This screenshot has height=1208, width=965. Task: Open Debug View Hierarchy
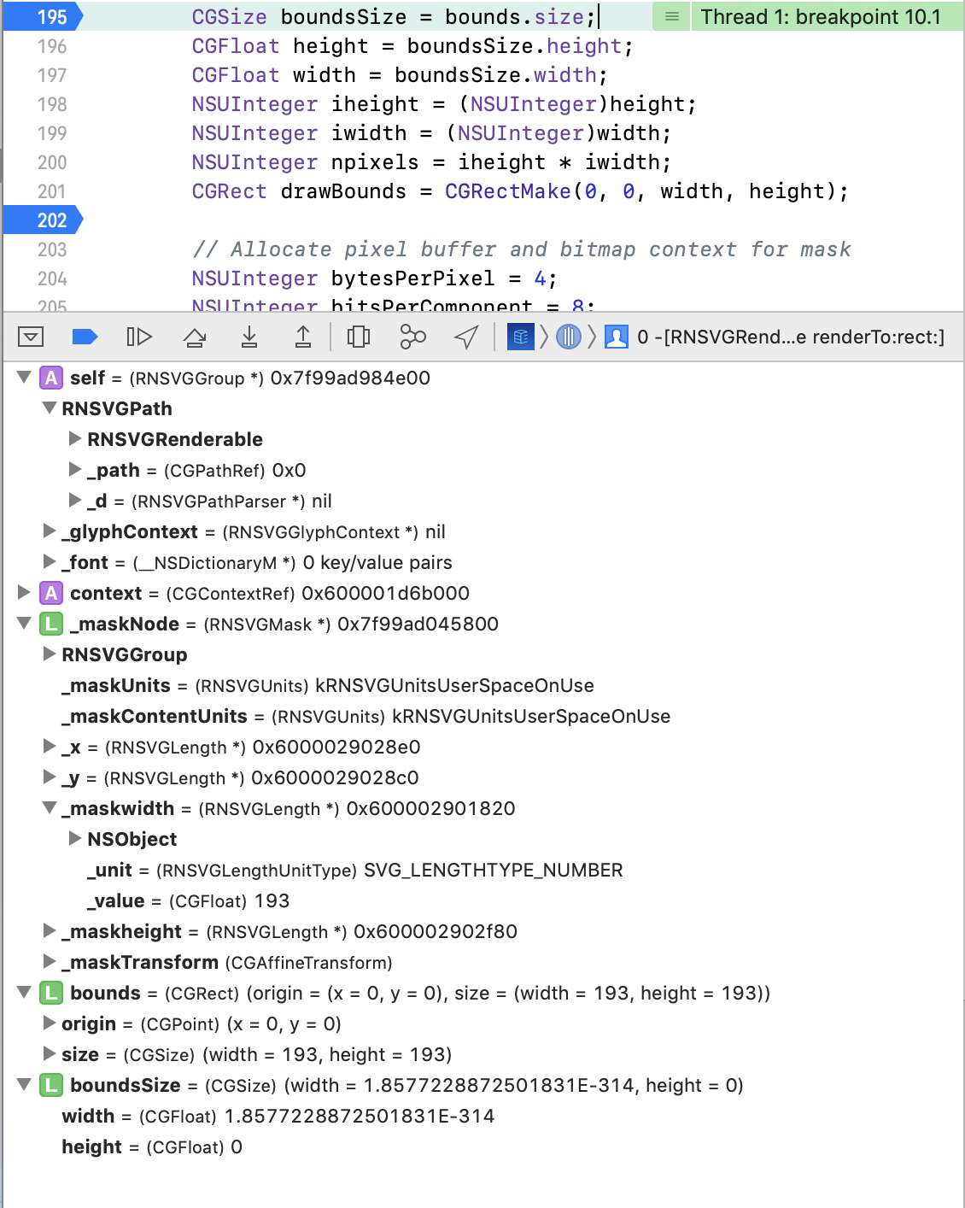coord(359,337)
